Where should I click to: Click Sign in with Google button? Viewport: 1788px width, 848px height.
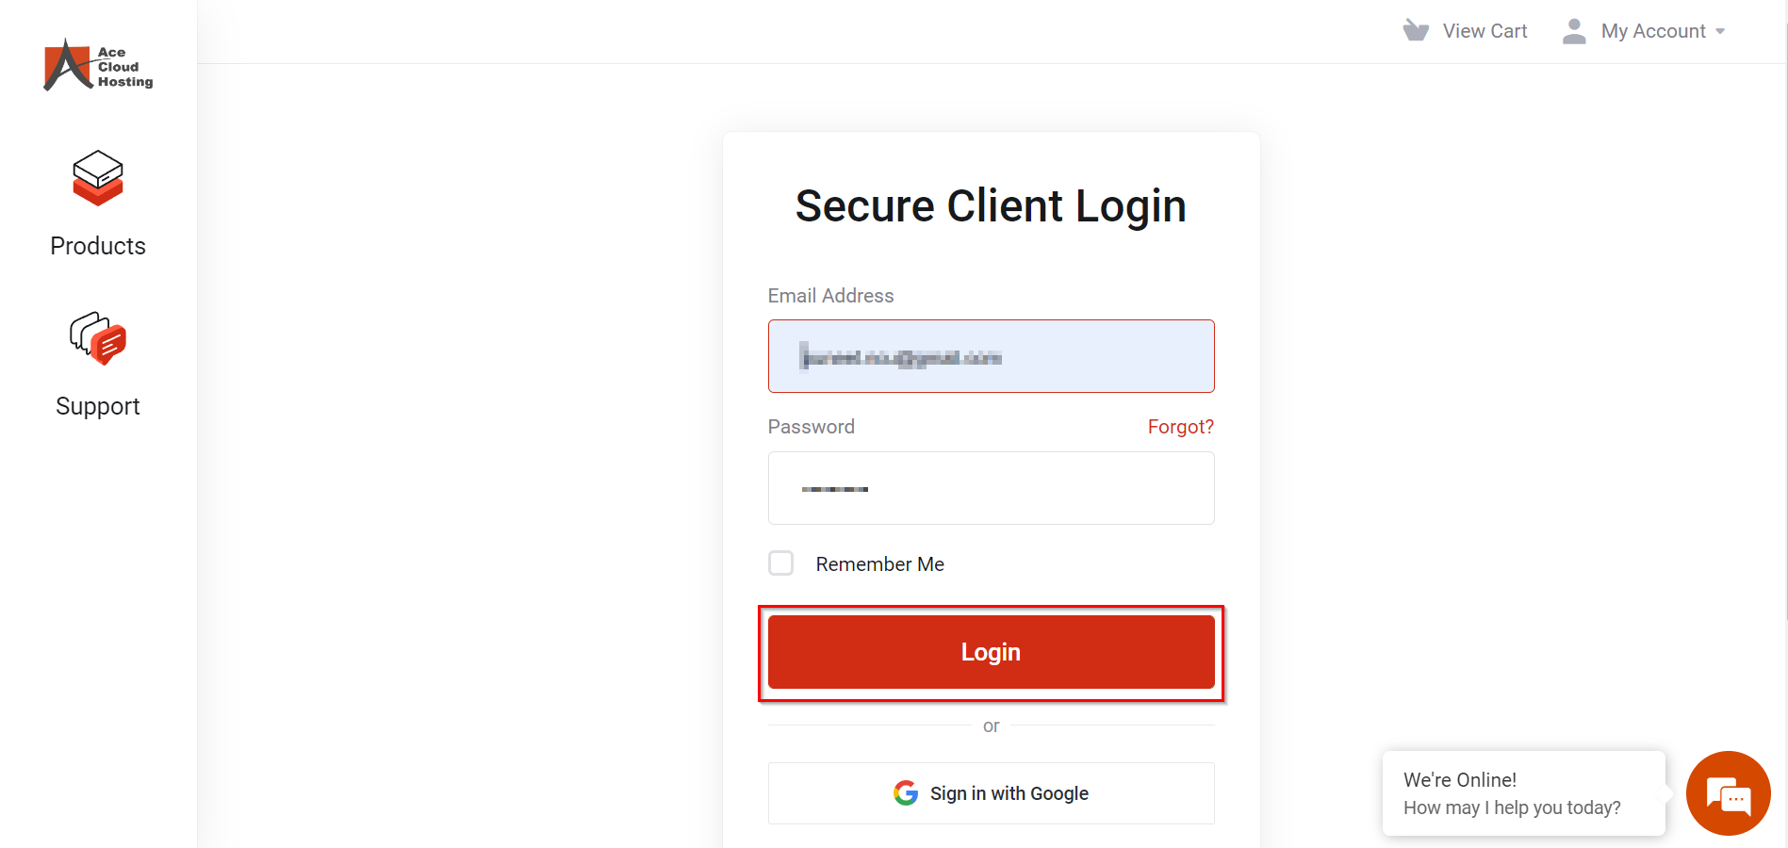[991, 793]
